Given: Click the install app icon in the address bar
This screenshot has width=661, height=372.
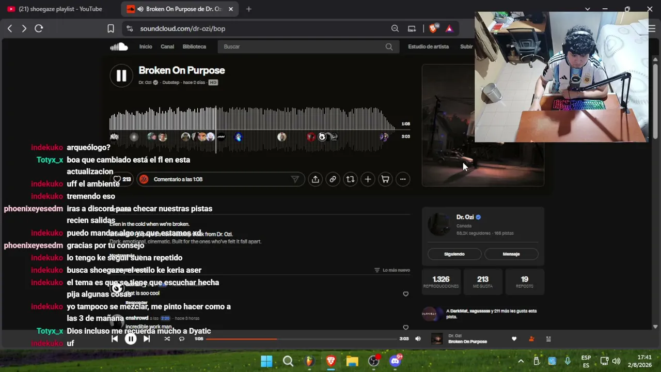Looking at the screenshot, I should point(412,28).
